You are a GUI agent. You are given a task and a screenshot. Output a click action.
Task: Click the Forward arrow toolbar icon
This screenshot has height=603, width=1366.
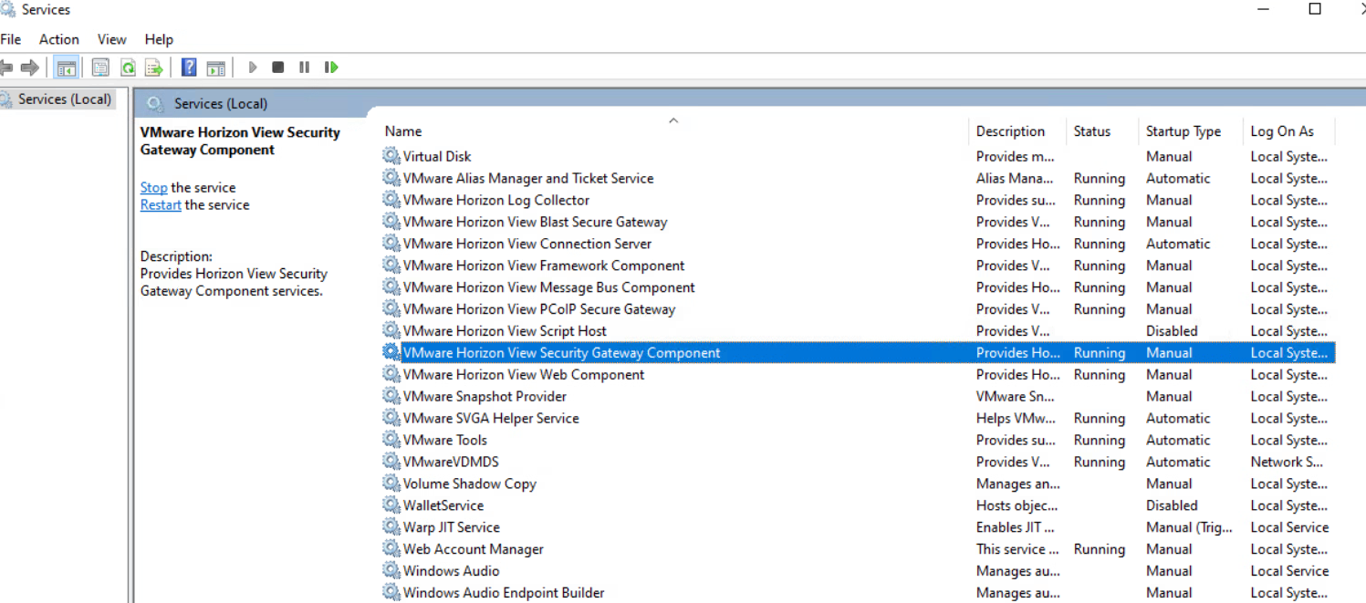(x=30, y=68)
